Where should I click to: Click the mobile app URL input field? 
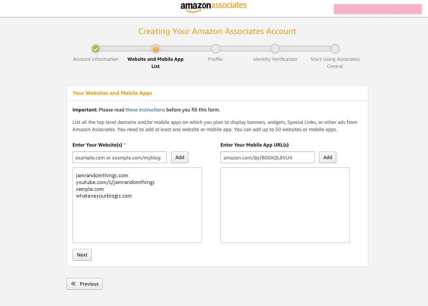point(267,157)
